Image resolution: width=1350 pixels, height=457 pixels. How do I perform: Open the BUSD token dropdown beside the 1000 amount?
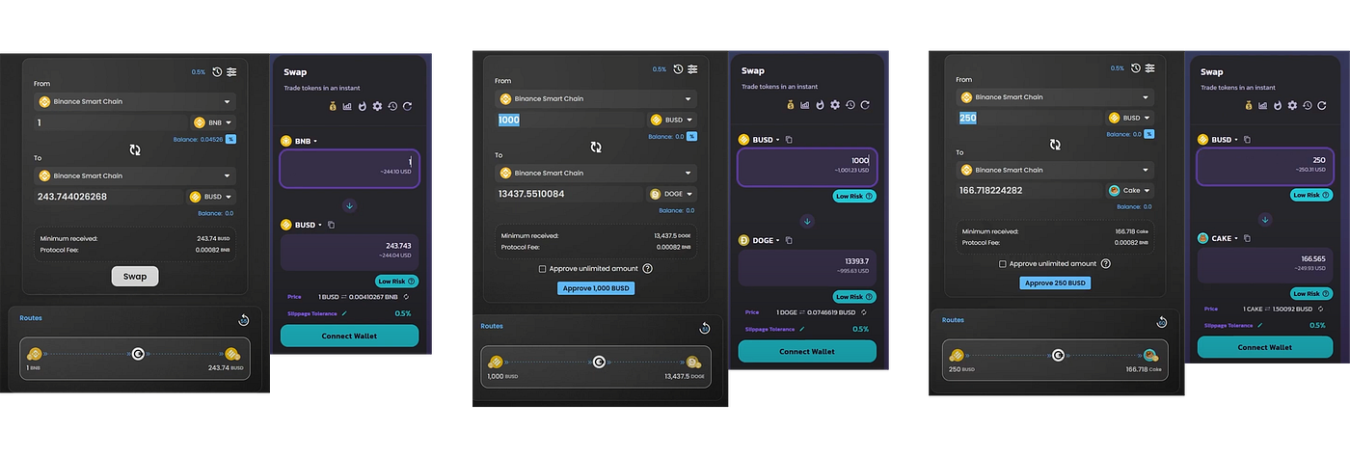click(x=672, y=121)
